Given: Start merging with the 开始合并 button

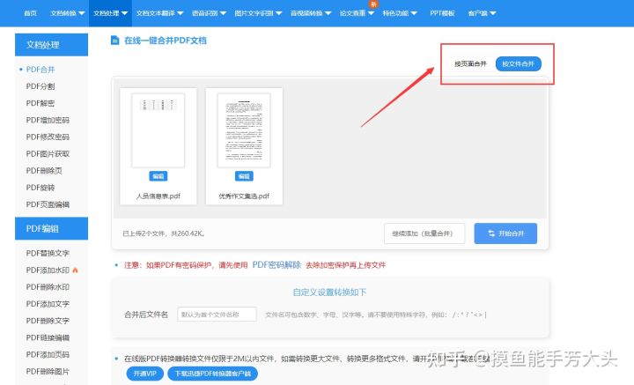Looking at the screenshot, I should [x=505, y=233].
